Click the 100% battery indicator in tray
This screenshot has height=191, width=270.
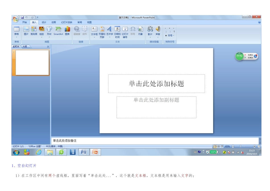click(x=213, y=152)
